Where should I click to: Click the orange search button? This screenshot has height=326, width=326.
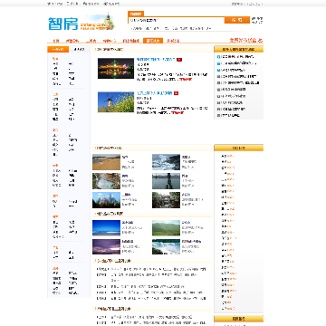(x=237, y=20)
